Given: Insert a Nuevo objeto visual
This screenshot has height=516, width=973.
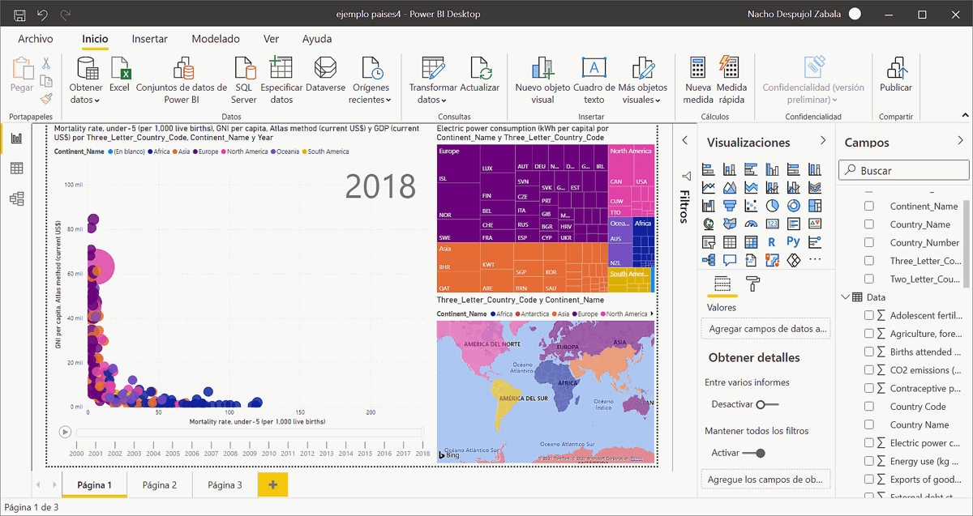Looking at the screenshot, I should pyautogui.click(x=542, y=80).
